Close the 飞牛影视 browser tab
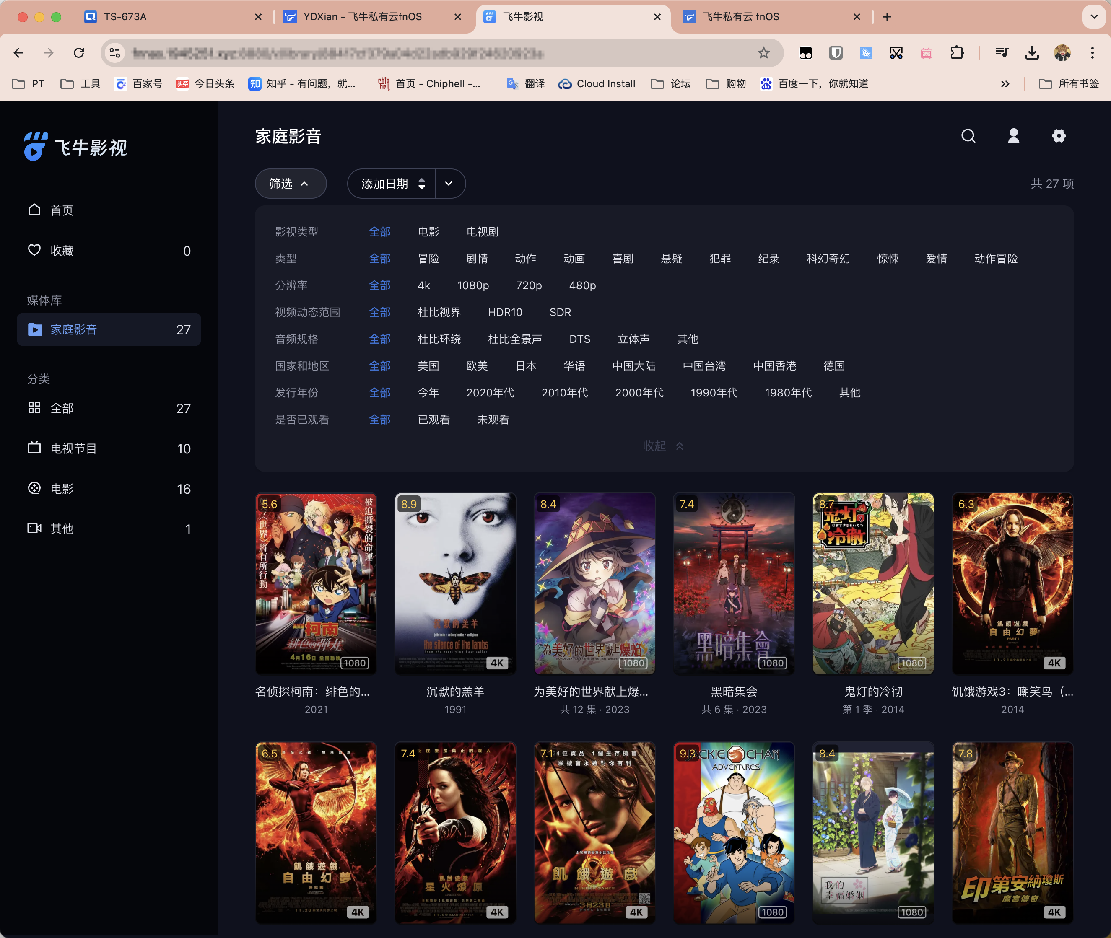1111x938 pixels. click(657, 16)
